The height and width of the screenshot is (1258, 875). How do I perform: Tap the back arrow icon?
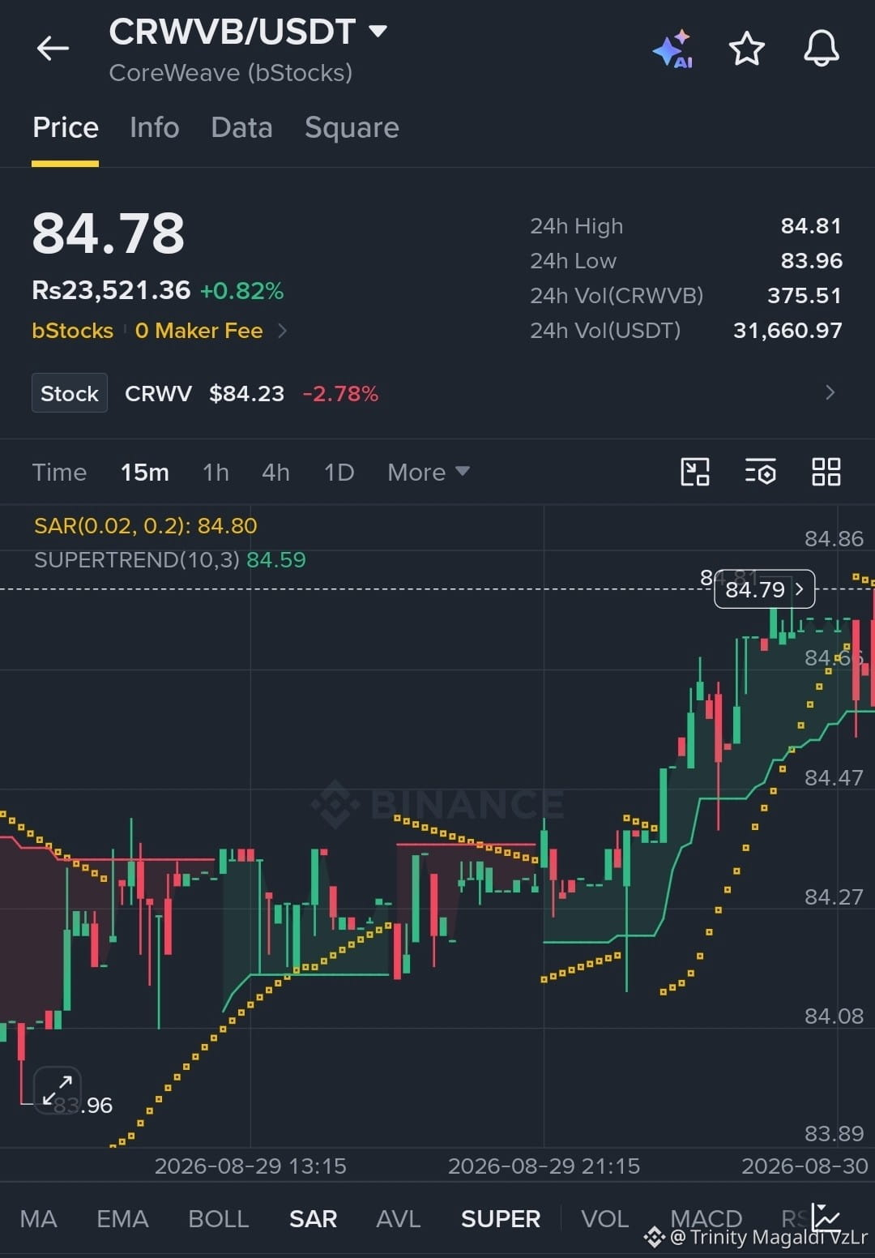(x=53, y=49)
